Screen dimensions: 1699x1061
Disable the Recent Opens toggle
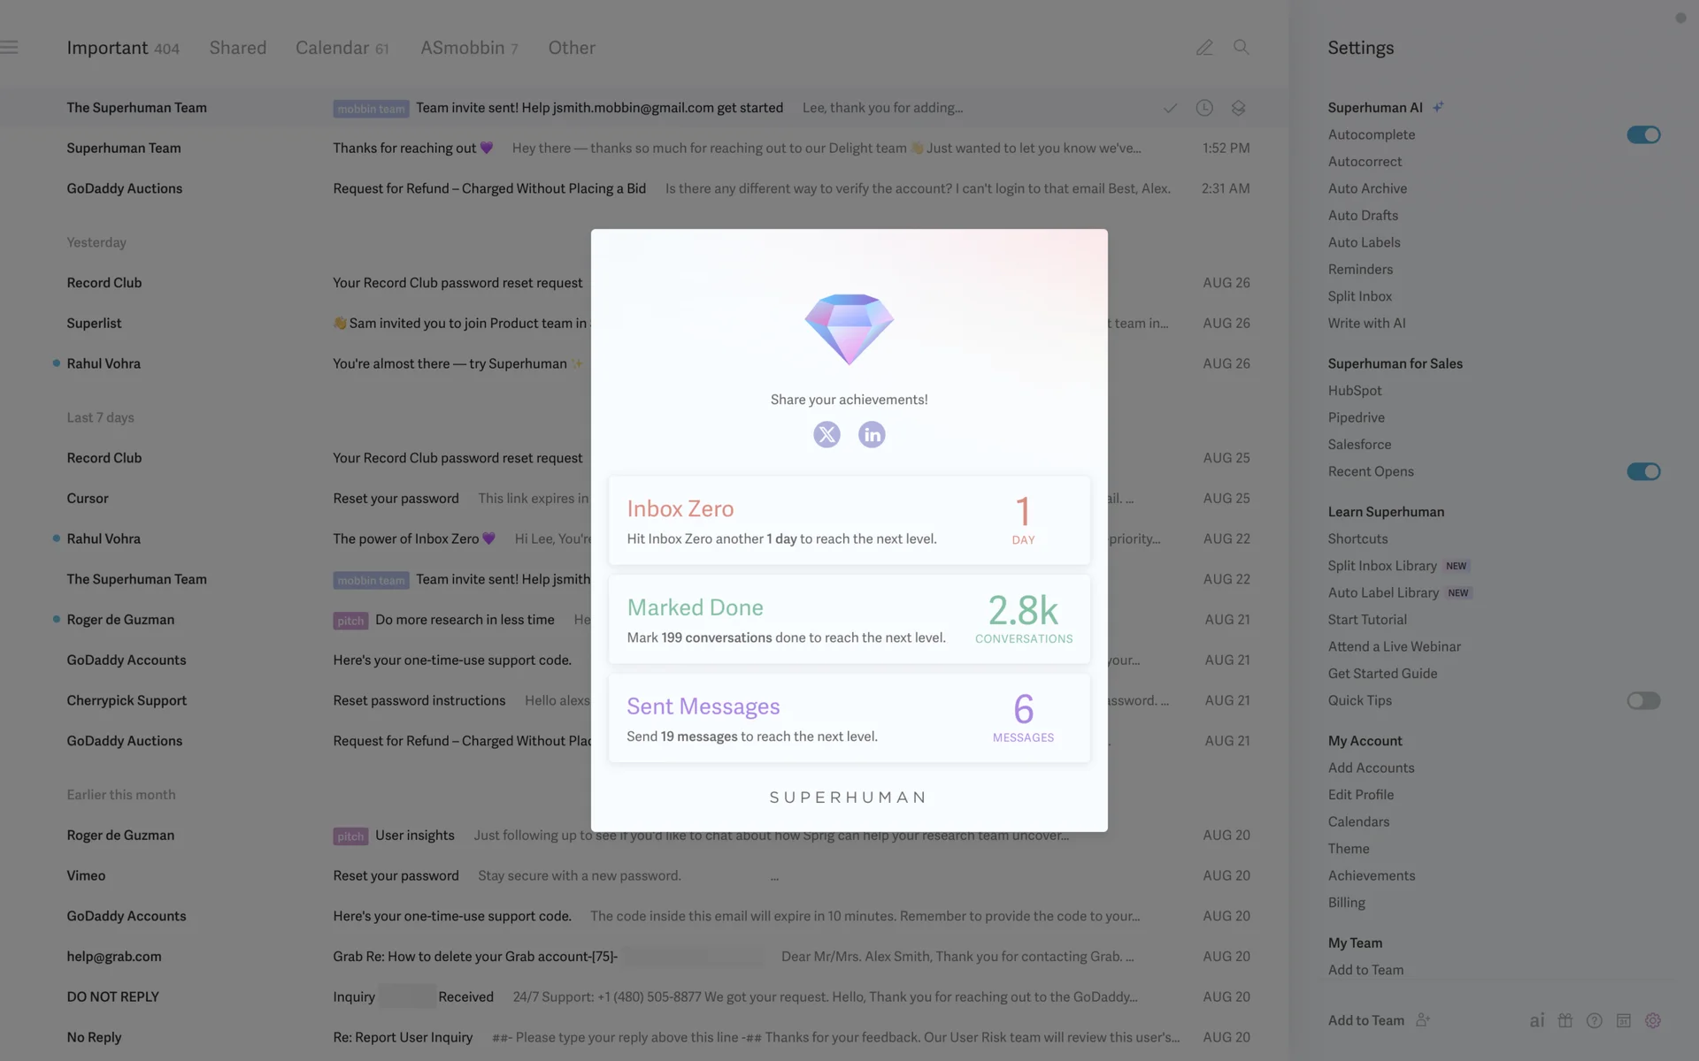coord(1643,471)
